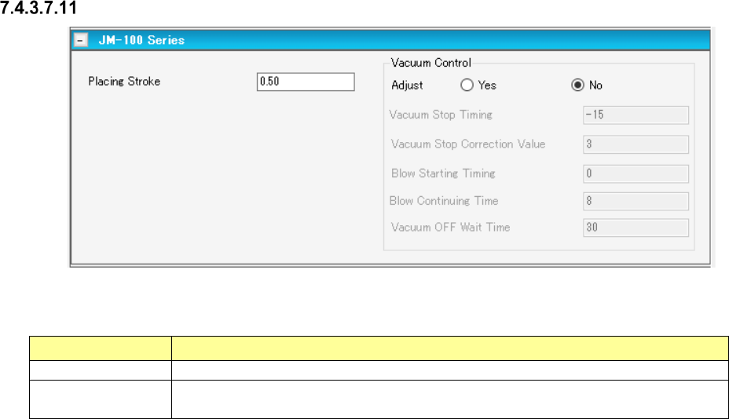This screenshot has width=729, height=419.
Task: Click the Placing Stroke label
Action: tap(124, 82)
